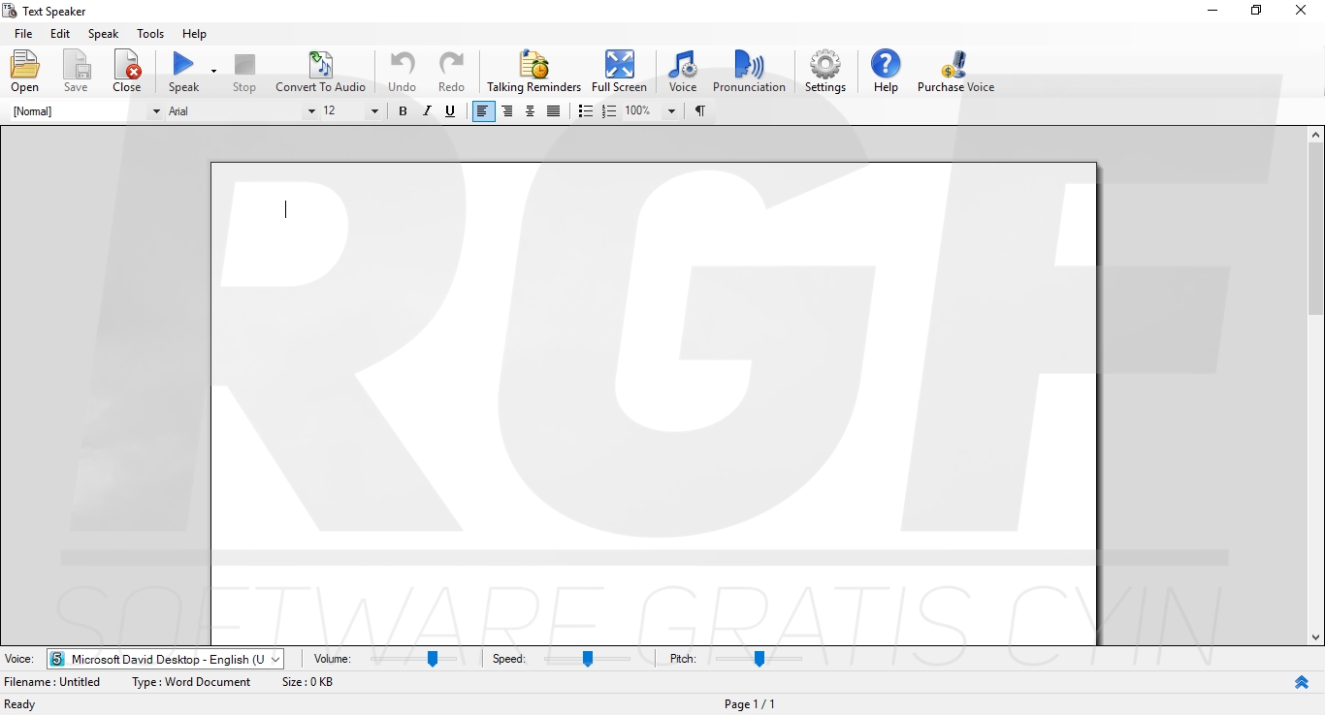Justify the text alignment
This screenshot has width=1325, height=715.
[x=553, y=111]
